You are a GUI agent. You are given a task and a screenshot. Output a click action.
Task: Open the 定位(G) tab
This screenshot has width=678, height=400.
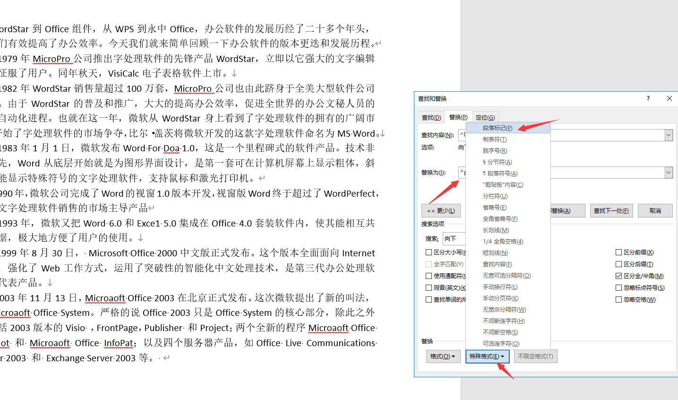[x=485, y=117]
